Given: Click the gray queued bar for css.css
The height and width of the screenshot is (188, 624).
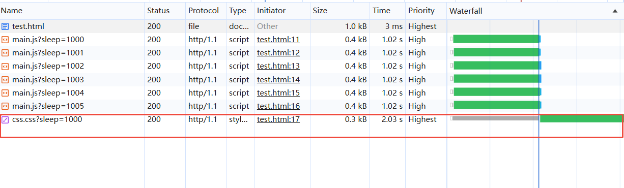Looking at the screenshot, I should point(495,118).
